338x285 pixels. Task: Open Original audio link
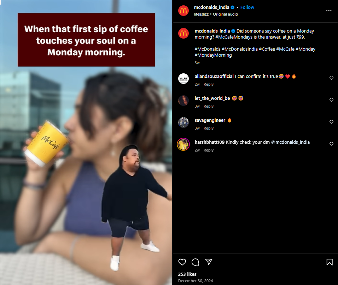point(226,14)
